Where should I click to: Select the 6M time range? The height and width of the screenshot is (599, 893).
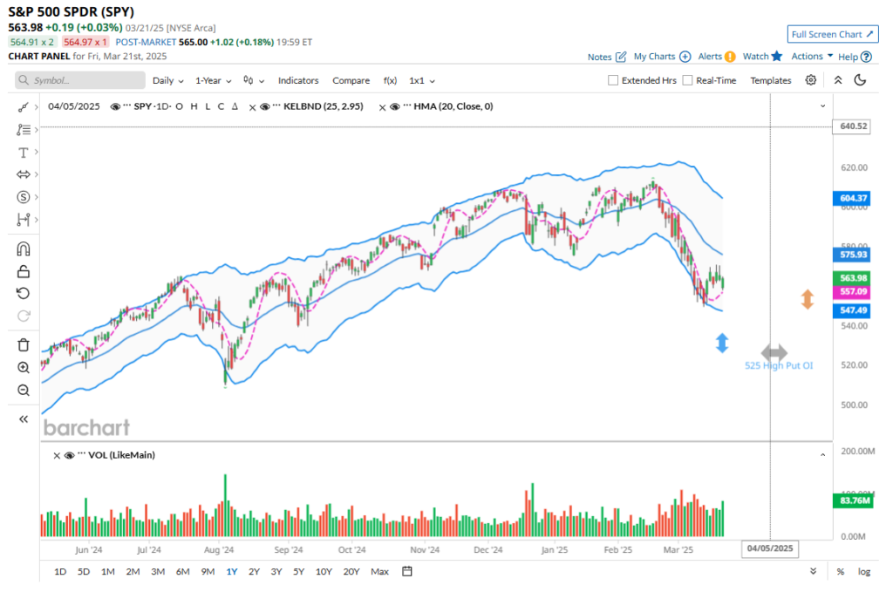[x=183, y=572]
